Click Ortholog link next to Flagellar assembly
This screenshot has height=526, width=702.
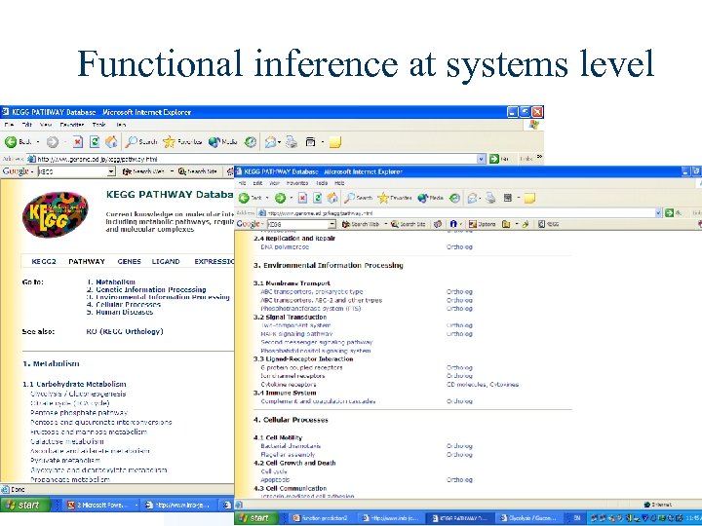pos(459,455)
